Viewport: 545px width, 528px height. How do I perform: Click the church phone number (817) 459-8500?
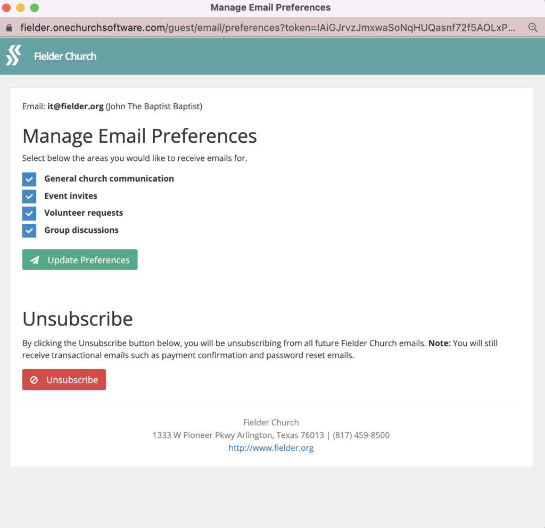pyautogui.click(x=361, y=435)
